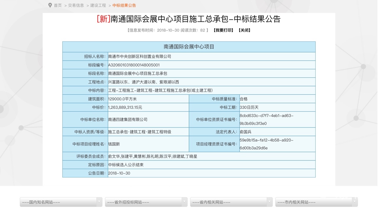
Task: Go to 首页 in the breadcrumb
Action: coord(58,5)
